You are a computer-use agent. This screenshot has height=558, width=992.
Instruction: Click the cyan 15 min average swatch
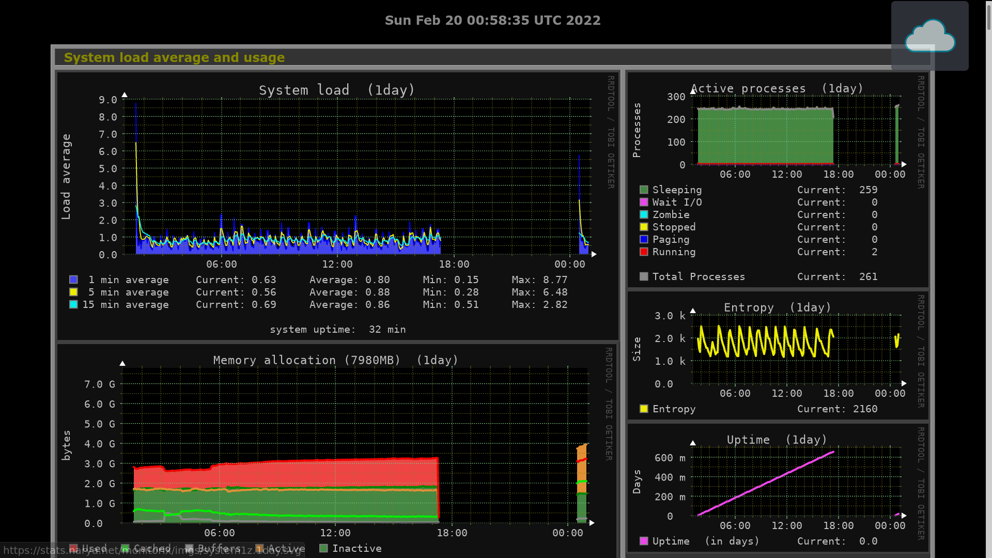(x=73, y=304)
